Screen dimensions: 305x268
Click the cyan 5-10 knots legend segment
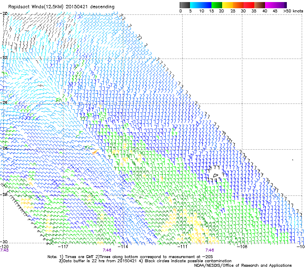click(x=195, y=5)
